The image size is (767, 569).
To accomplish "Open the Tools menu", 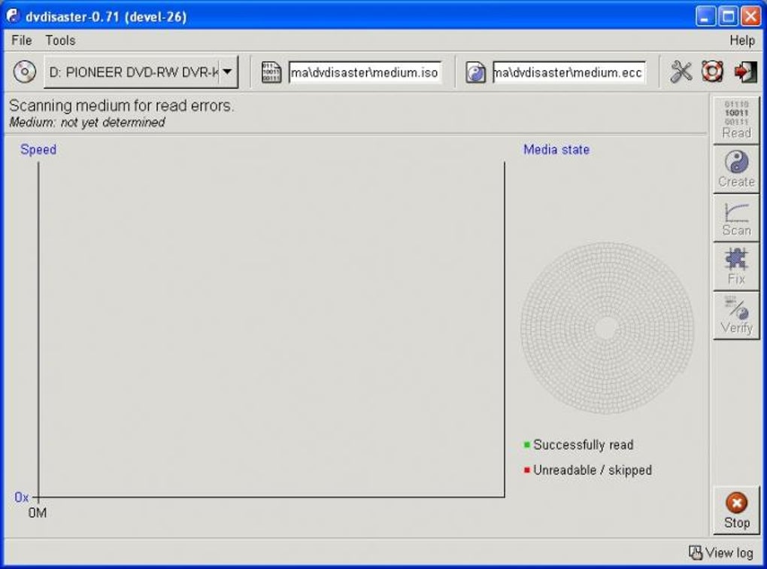I will point(60,40).
